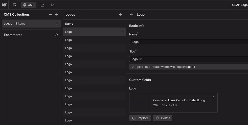Expand the Logos collection chevron
This screenshot has height=125, width=248.
click(57, 24)
